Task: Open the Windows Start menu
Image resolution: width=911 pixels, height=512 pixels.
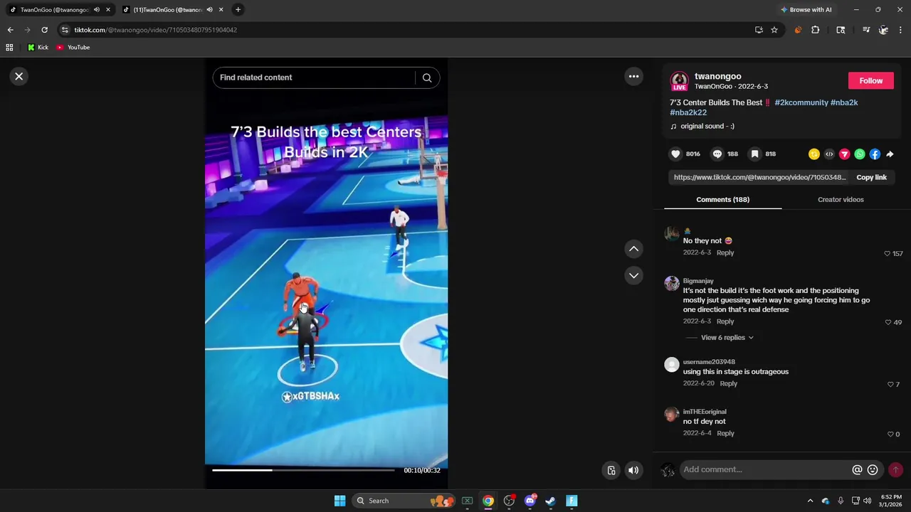Action: [x=339, y=501]
